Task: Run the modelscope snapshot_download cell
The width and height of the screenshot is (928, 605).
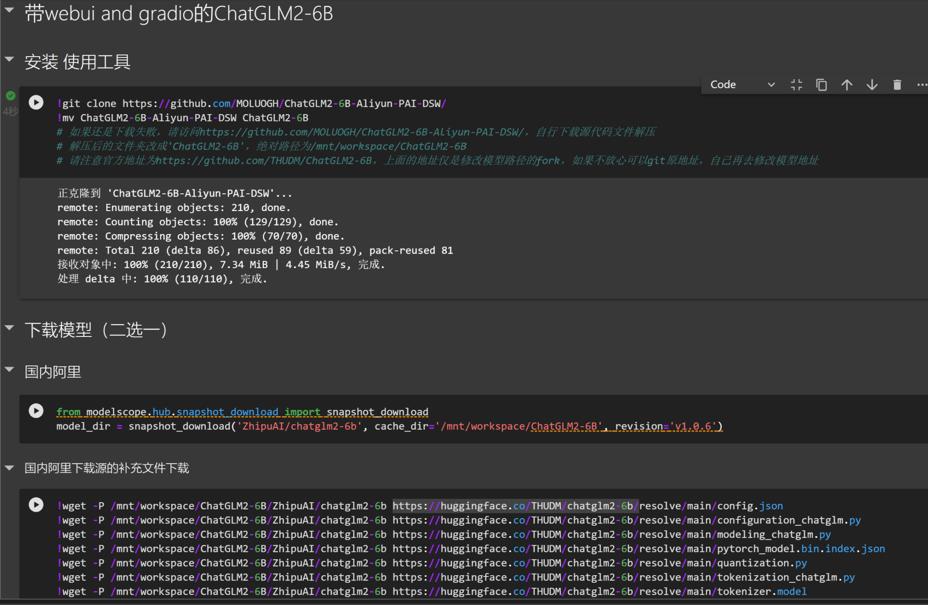Action: [x=36, y=411]
